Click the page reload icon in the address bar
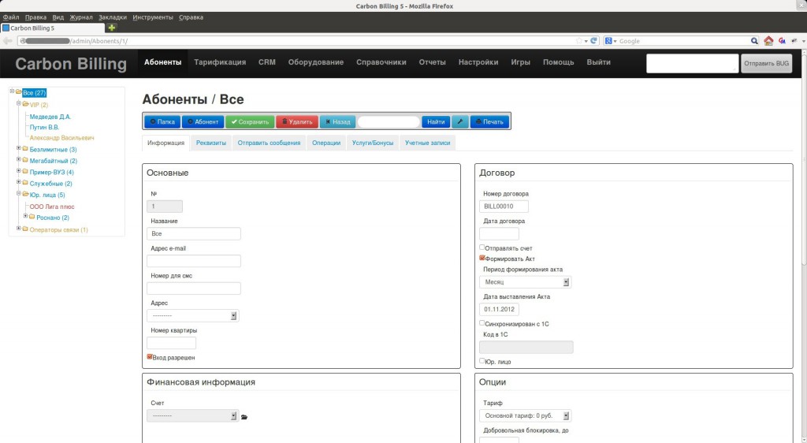807x443 pixels. click(593, 41)
